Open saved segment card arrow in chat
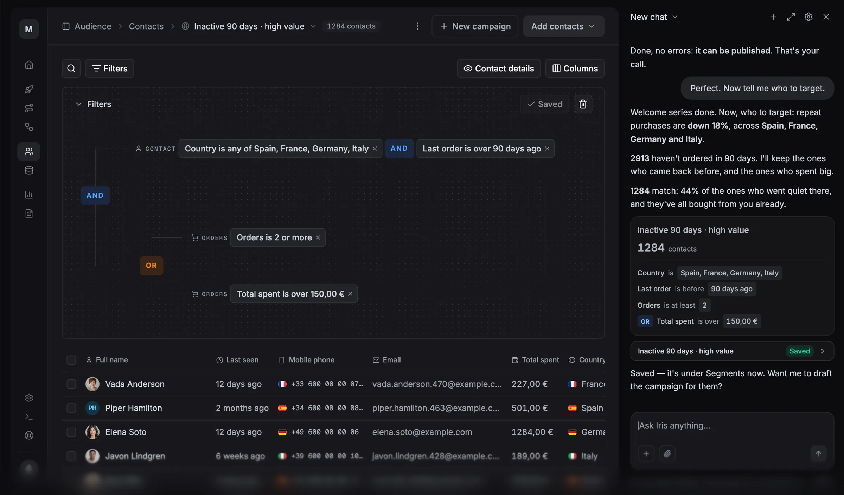844x495 pixels. tap(823, 351)
